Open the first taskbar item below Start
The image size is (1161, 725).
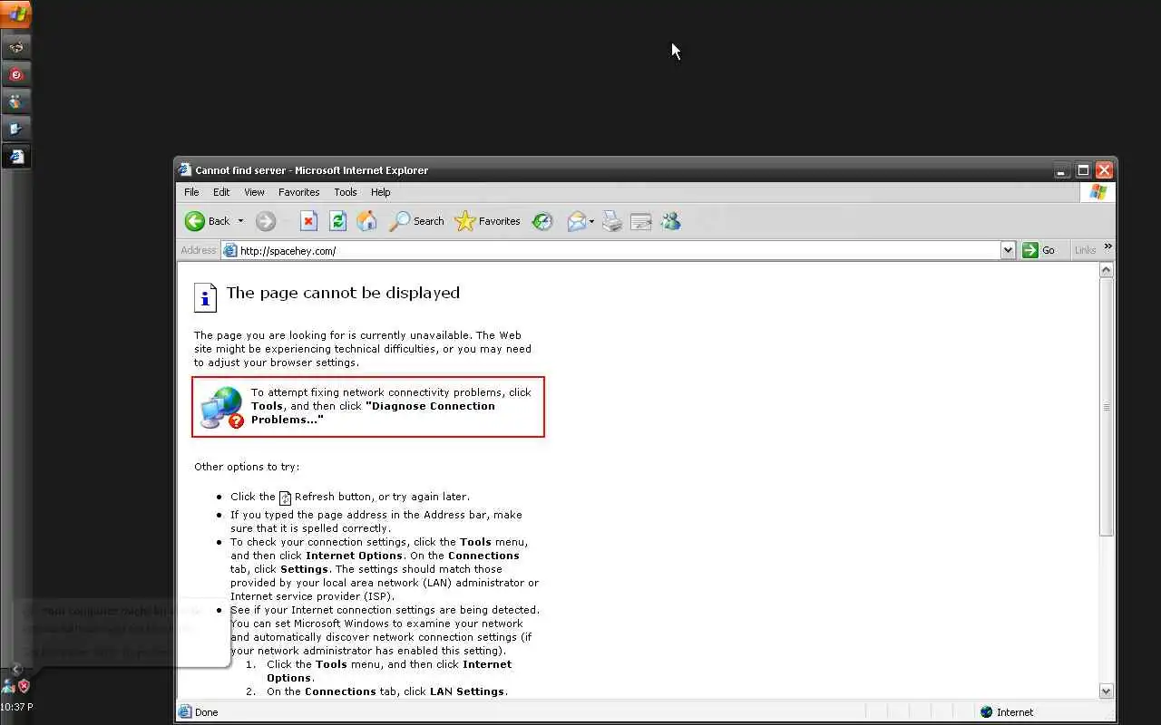[x=16, y=46]
